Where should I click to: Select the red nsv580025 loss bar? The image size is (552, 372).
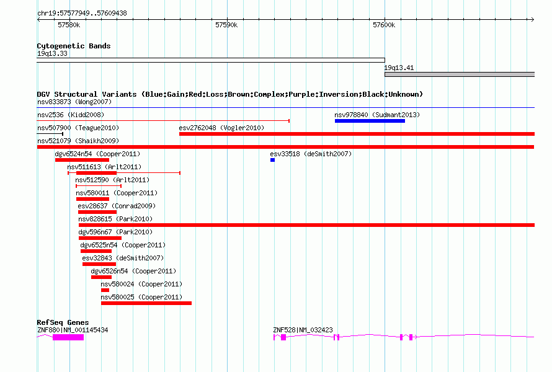146,303
